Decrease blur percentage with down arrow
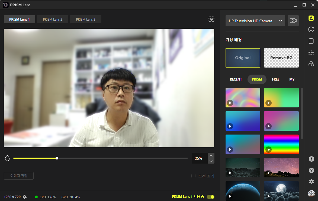Image resolution: width=318 pixels, height=201 pixels. (x=211, y=161)
